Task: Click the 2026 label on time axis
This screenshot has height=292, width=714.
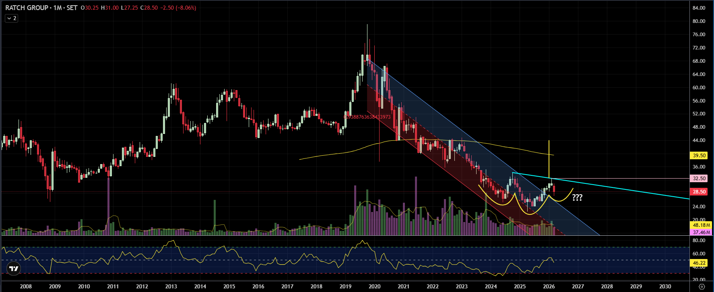Action: [549, 286]
